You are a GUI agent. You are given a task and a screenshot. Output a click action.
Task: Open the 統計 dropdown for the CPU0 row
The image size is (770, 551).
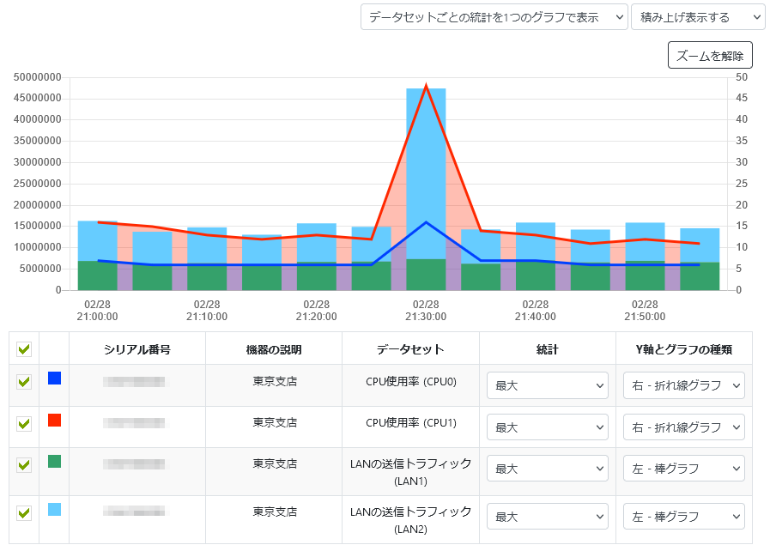[547, 385]
